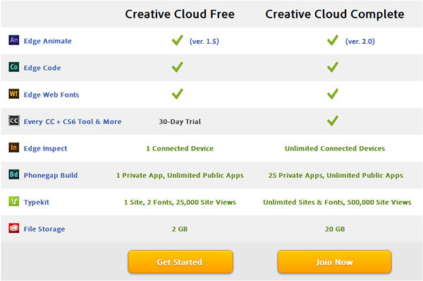The image size is (423, 281).
Task: Click 1 Private App, Unlimited Public Apps
Action: point(180,175)
